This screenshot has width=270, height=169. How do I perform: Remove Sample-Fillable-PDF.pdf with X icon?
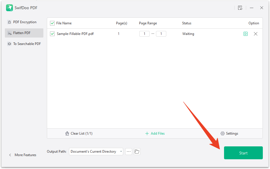pos(256,34)
